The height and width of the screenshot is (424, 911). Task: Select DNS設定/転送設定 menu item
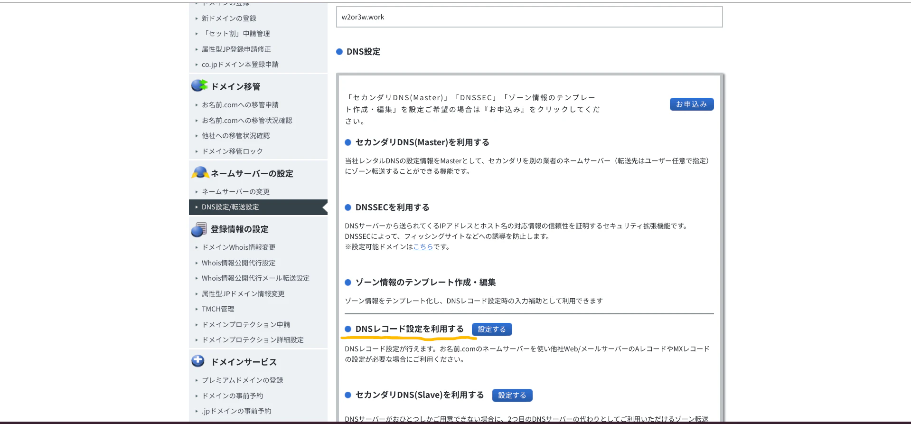coord(258,207)
